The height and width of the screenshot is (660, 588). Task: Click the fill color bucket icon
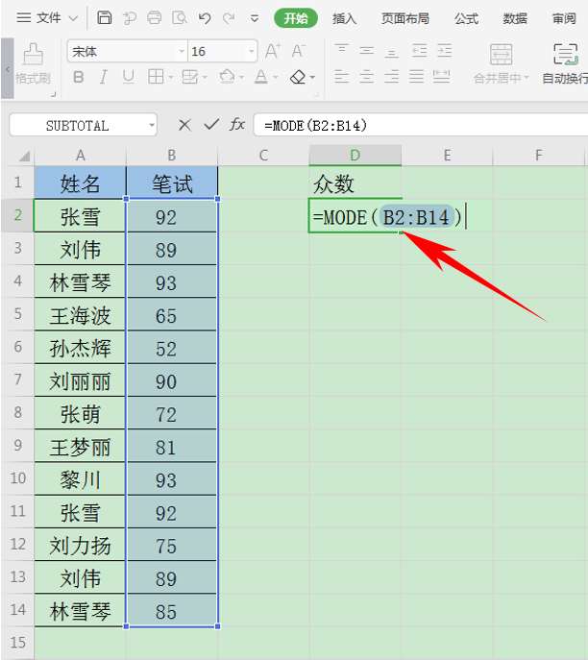pos(227,77)
